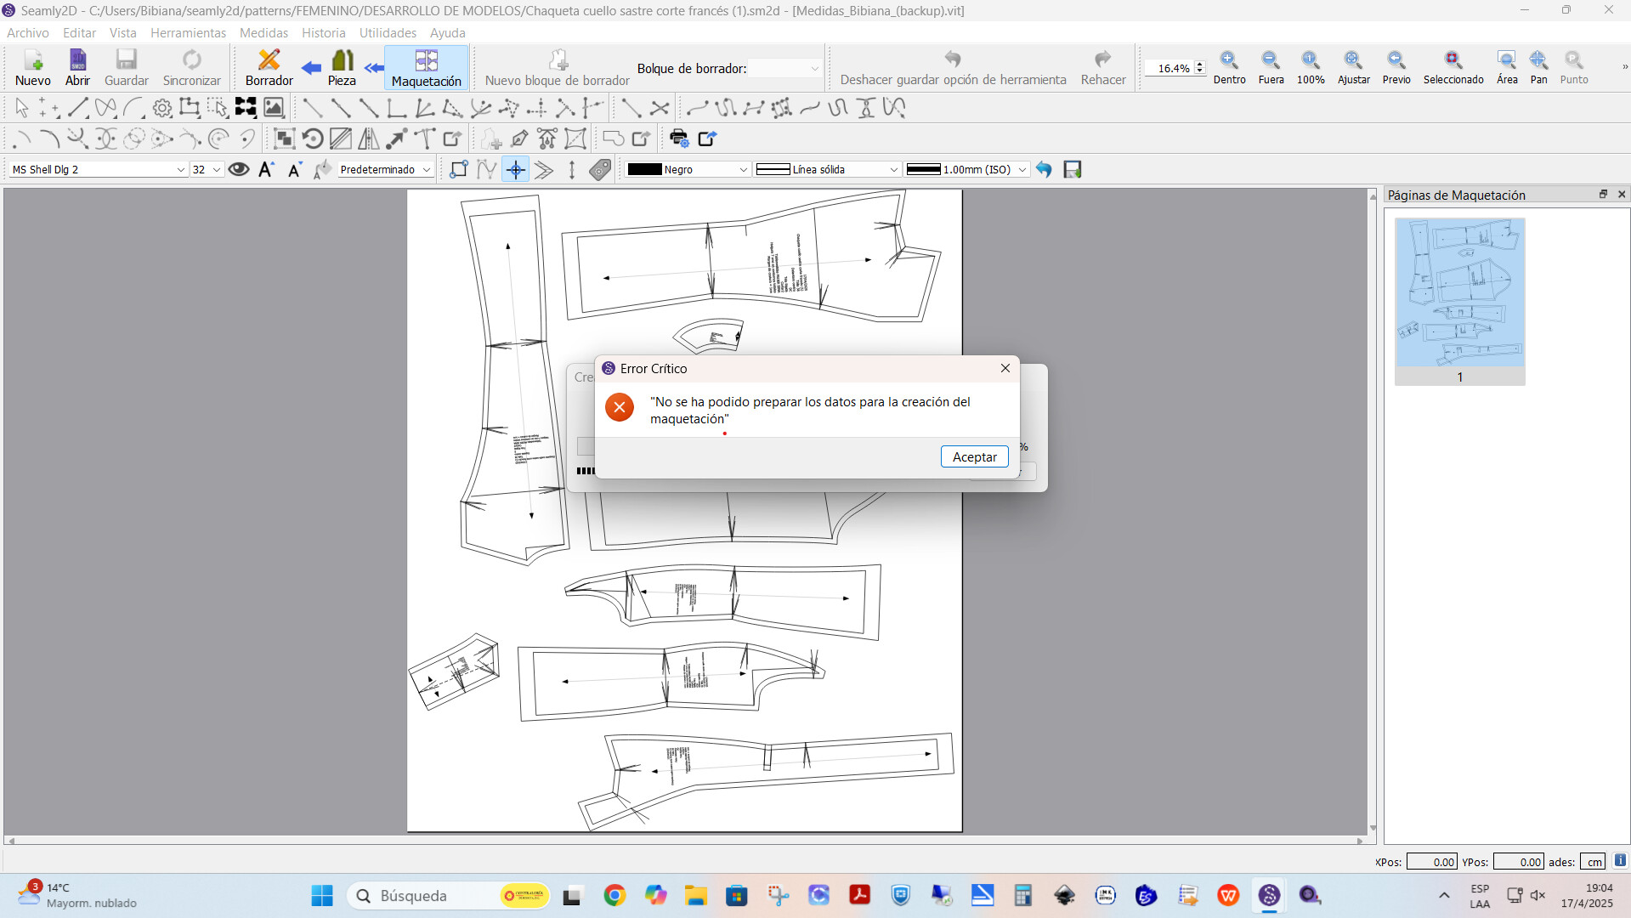Switch to Borrador mode

pyautogui.click(x=269, y=68)
